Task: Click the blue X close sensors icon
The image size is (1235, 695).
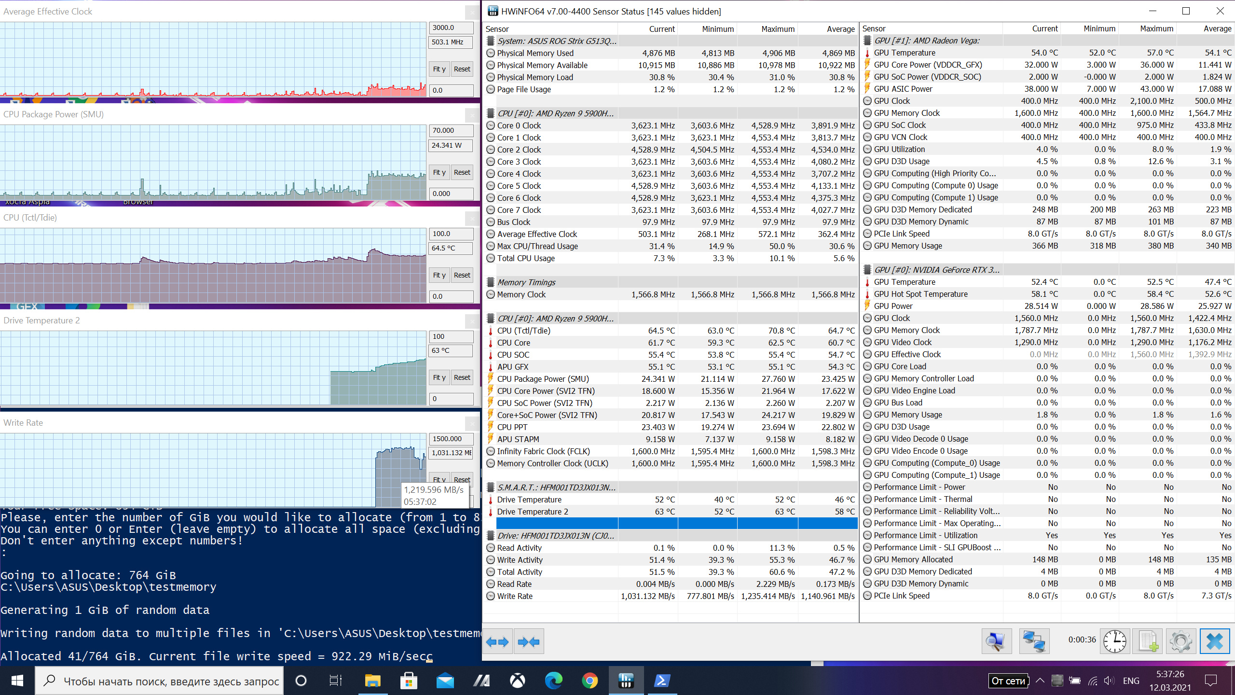Action: pos(1215,641)
